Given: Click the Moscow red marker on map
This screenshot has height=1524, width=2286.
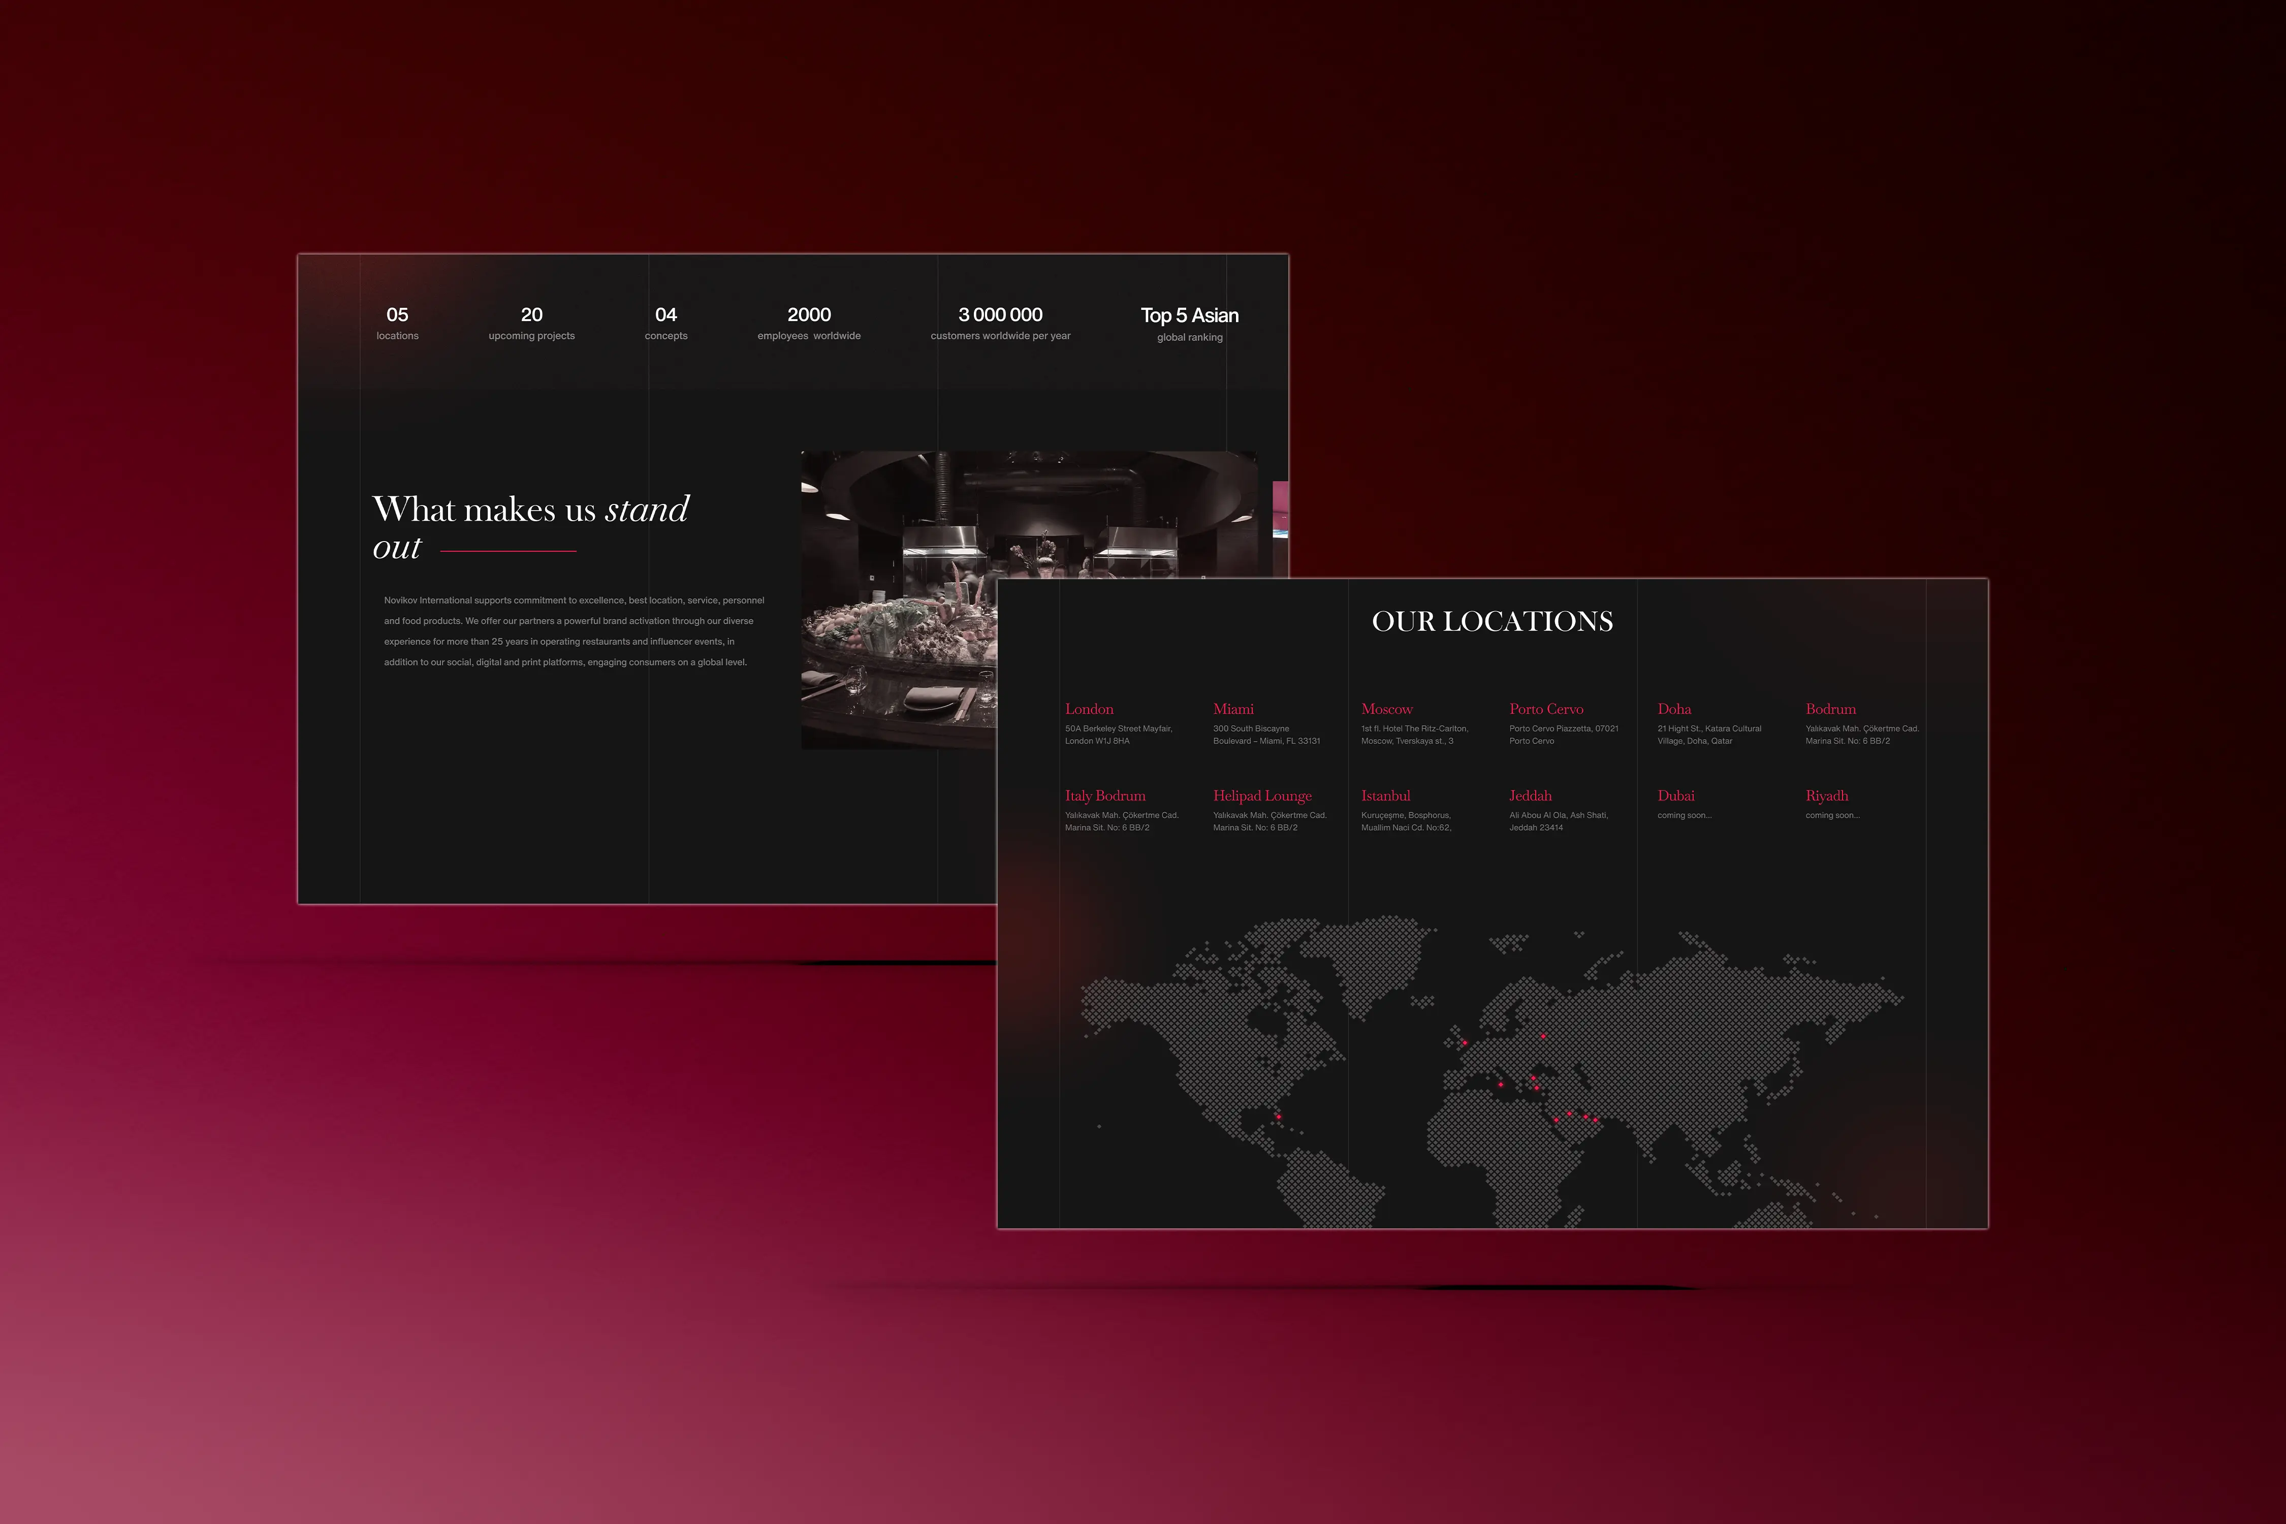Looking at the screenshot, I should [x=1543, y=1036].
